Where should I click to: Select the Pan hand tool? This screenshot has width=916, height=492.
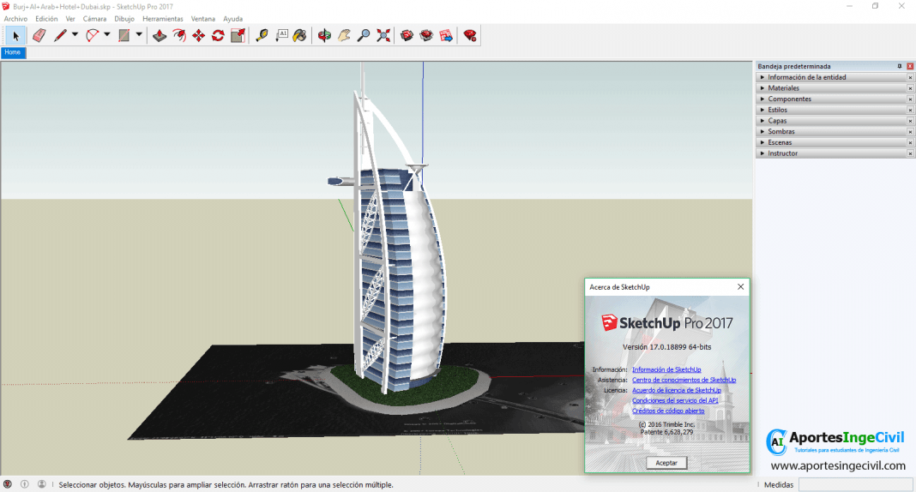click(344, 36)
